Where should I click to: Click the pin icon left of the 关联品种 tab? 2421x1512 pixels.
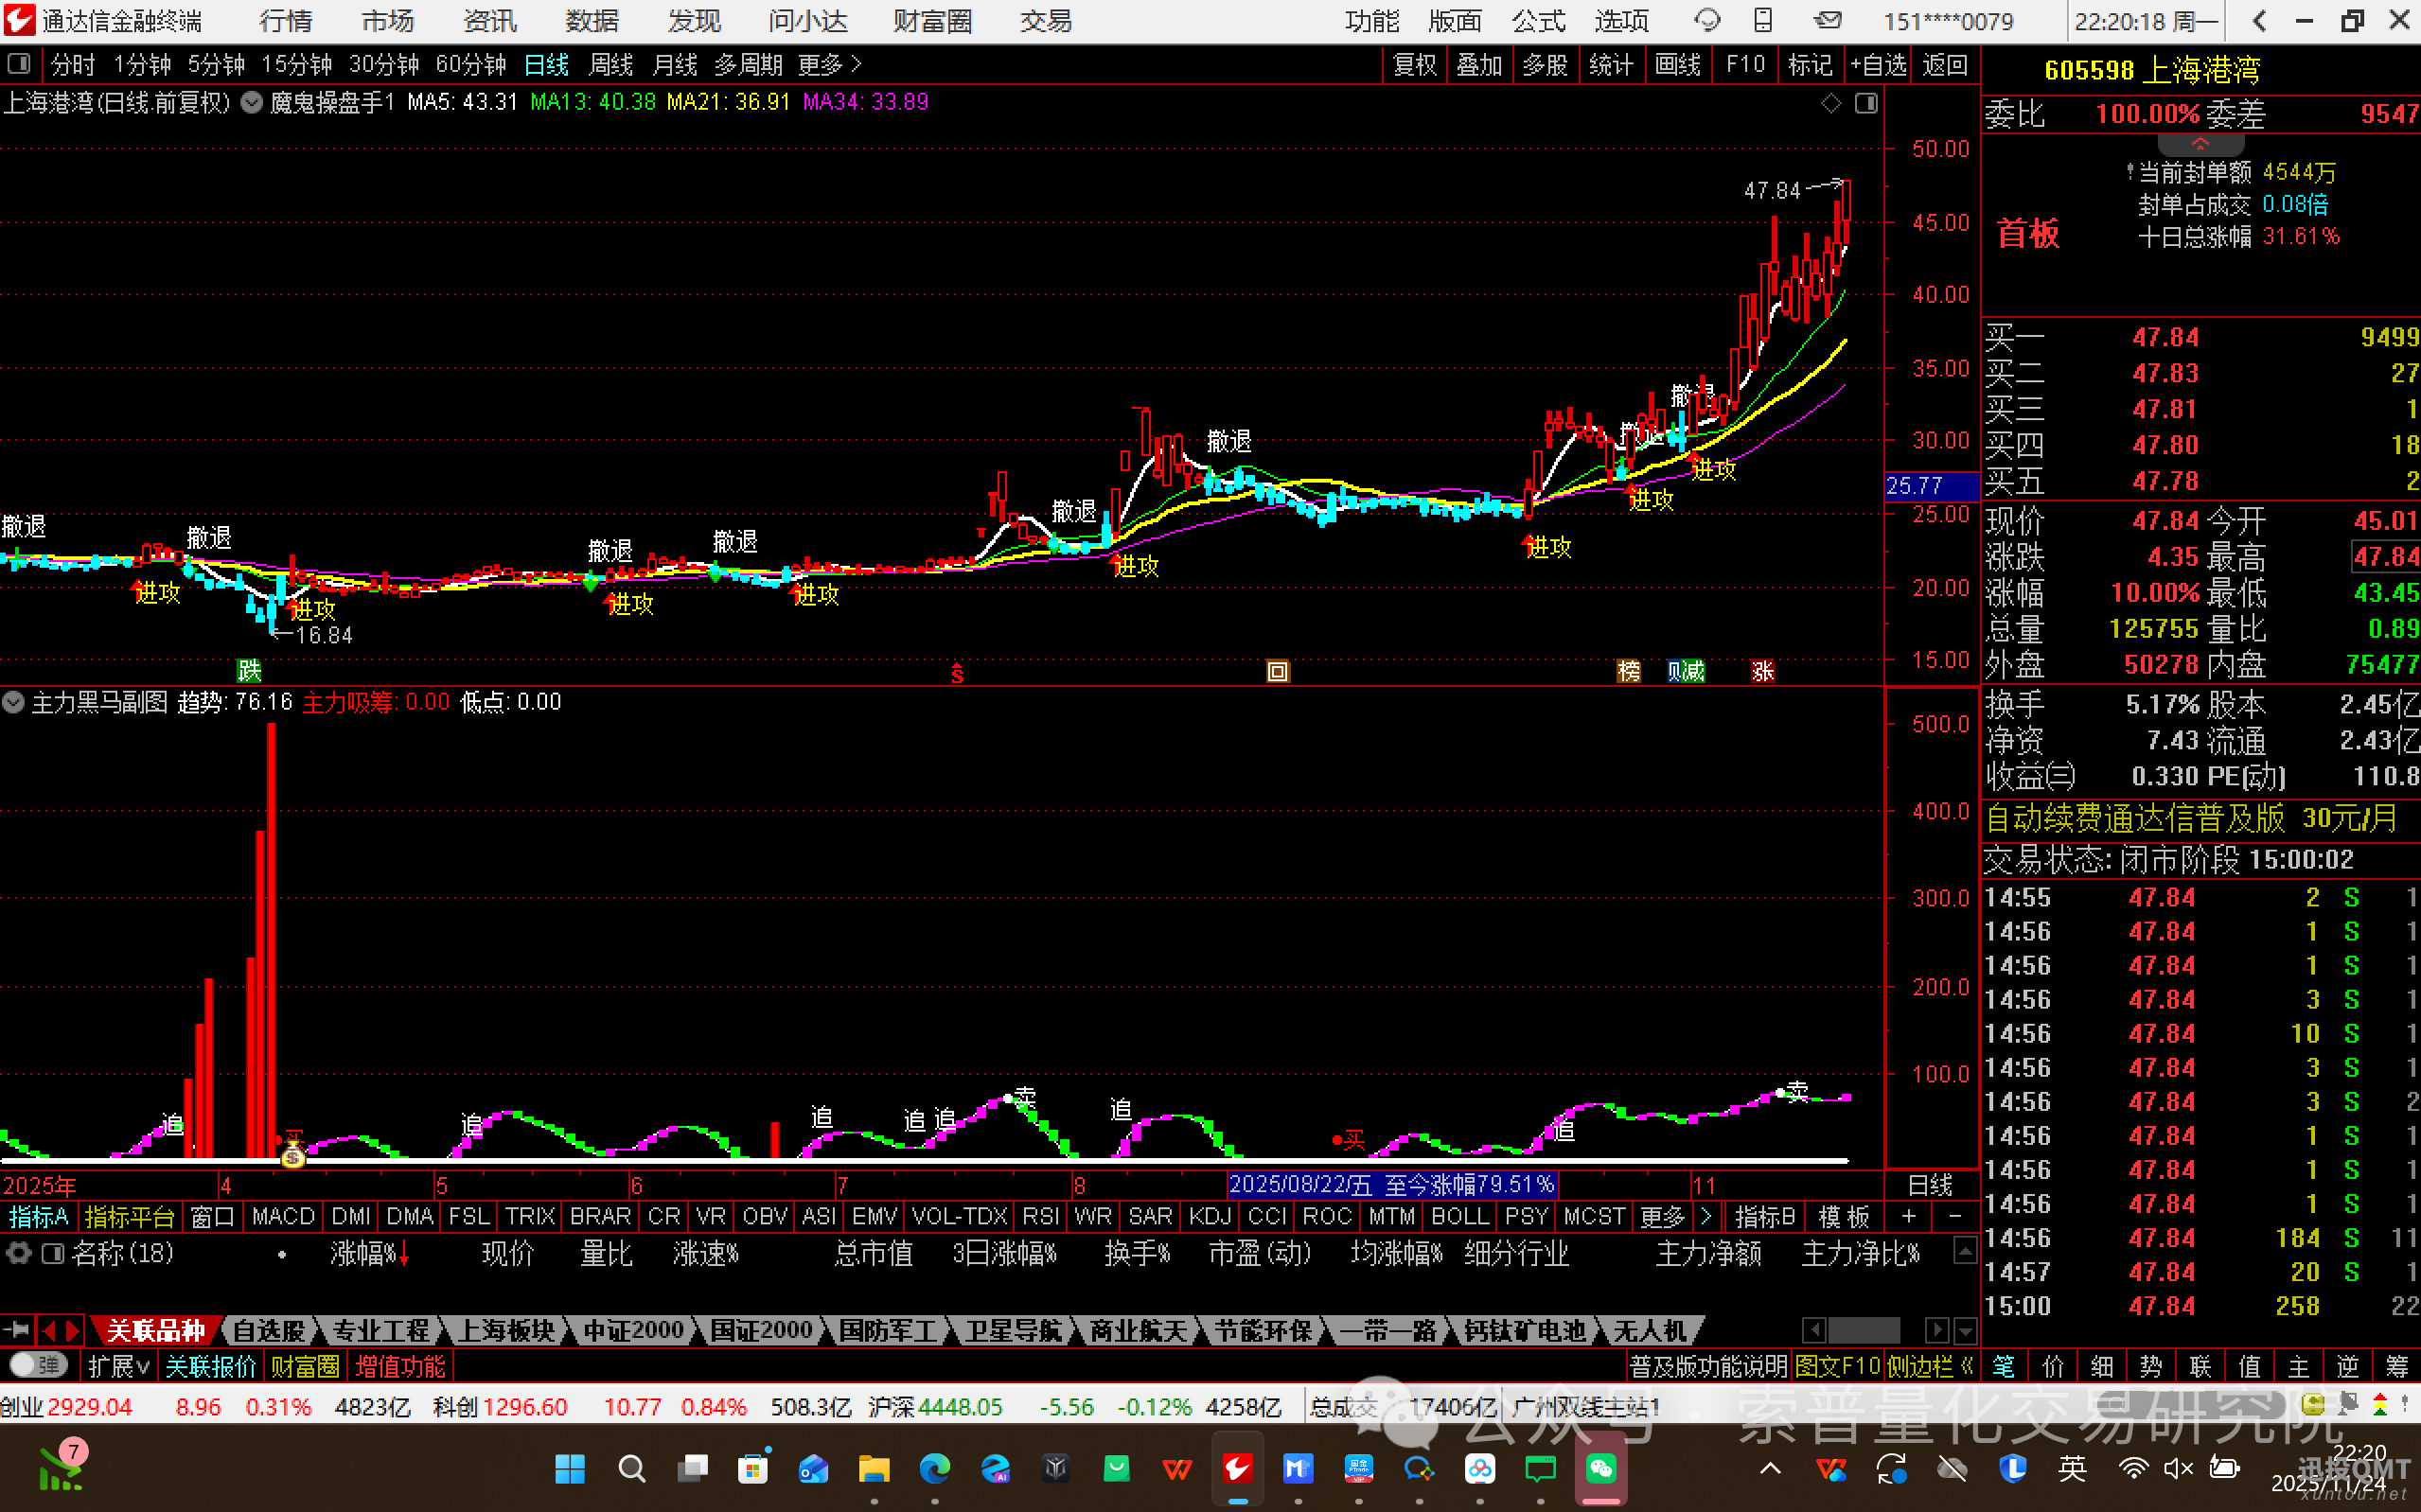tap(17, 1330)
